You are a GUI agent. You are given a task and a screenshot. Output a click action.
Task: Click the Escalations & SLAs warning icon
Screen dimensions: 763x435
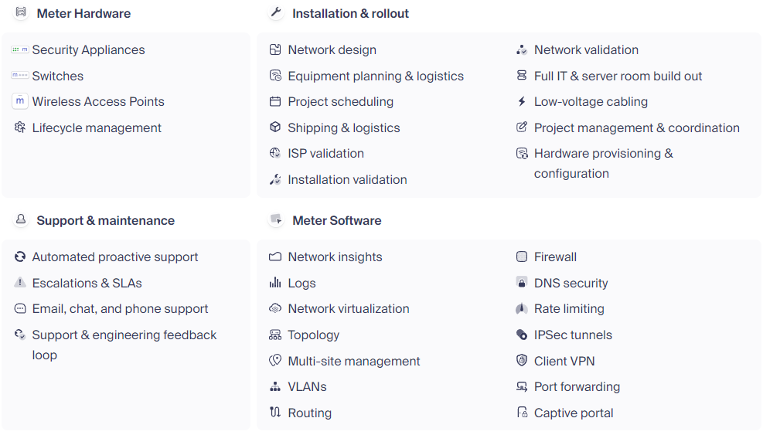(x=20, y=283)
